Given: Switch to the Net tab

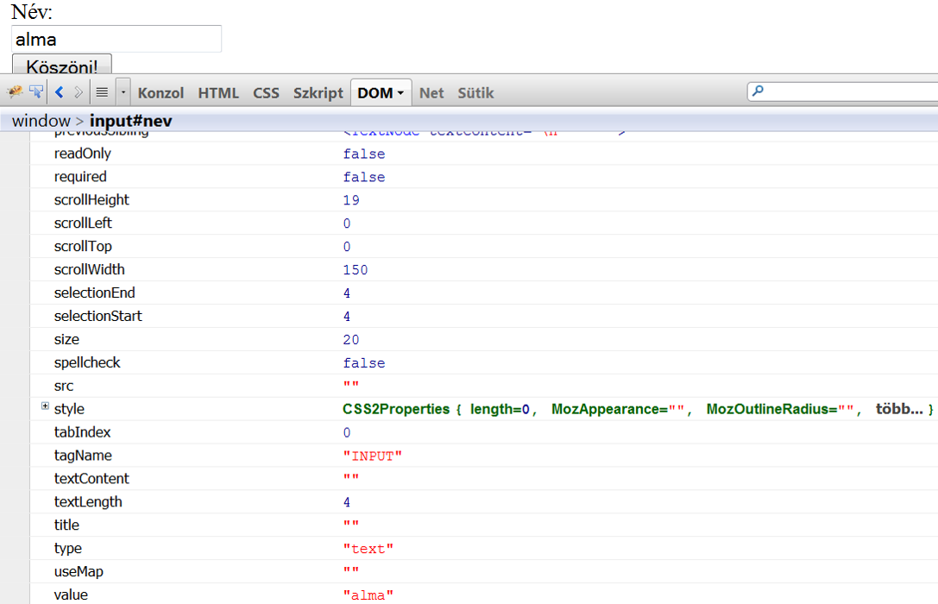Looking at the screenshot, I should [x=431, y=93].
